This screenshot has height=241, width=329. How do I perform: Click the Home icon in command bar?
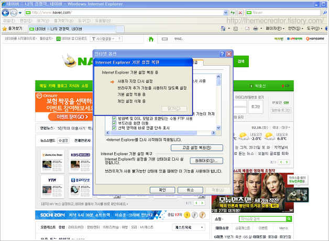[x=223, y=28]
